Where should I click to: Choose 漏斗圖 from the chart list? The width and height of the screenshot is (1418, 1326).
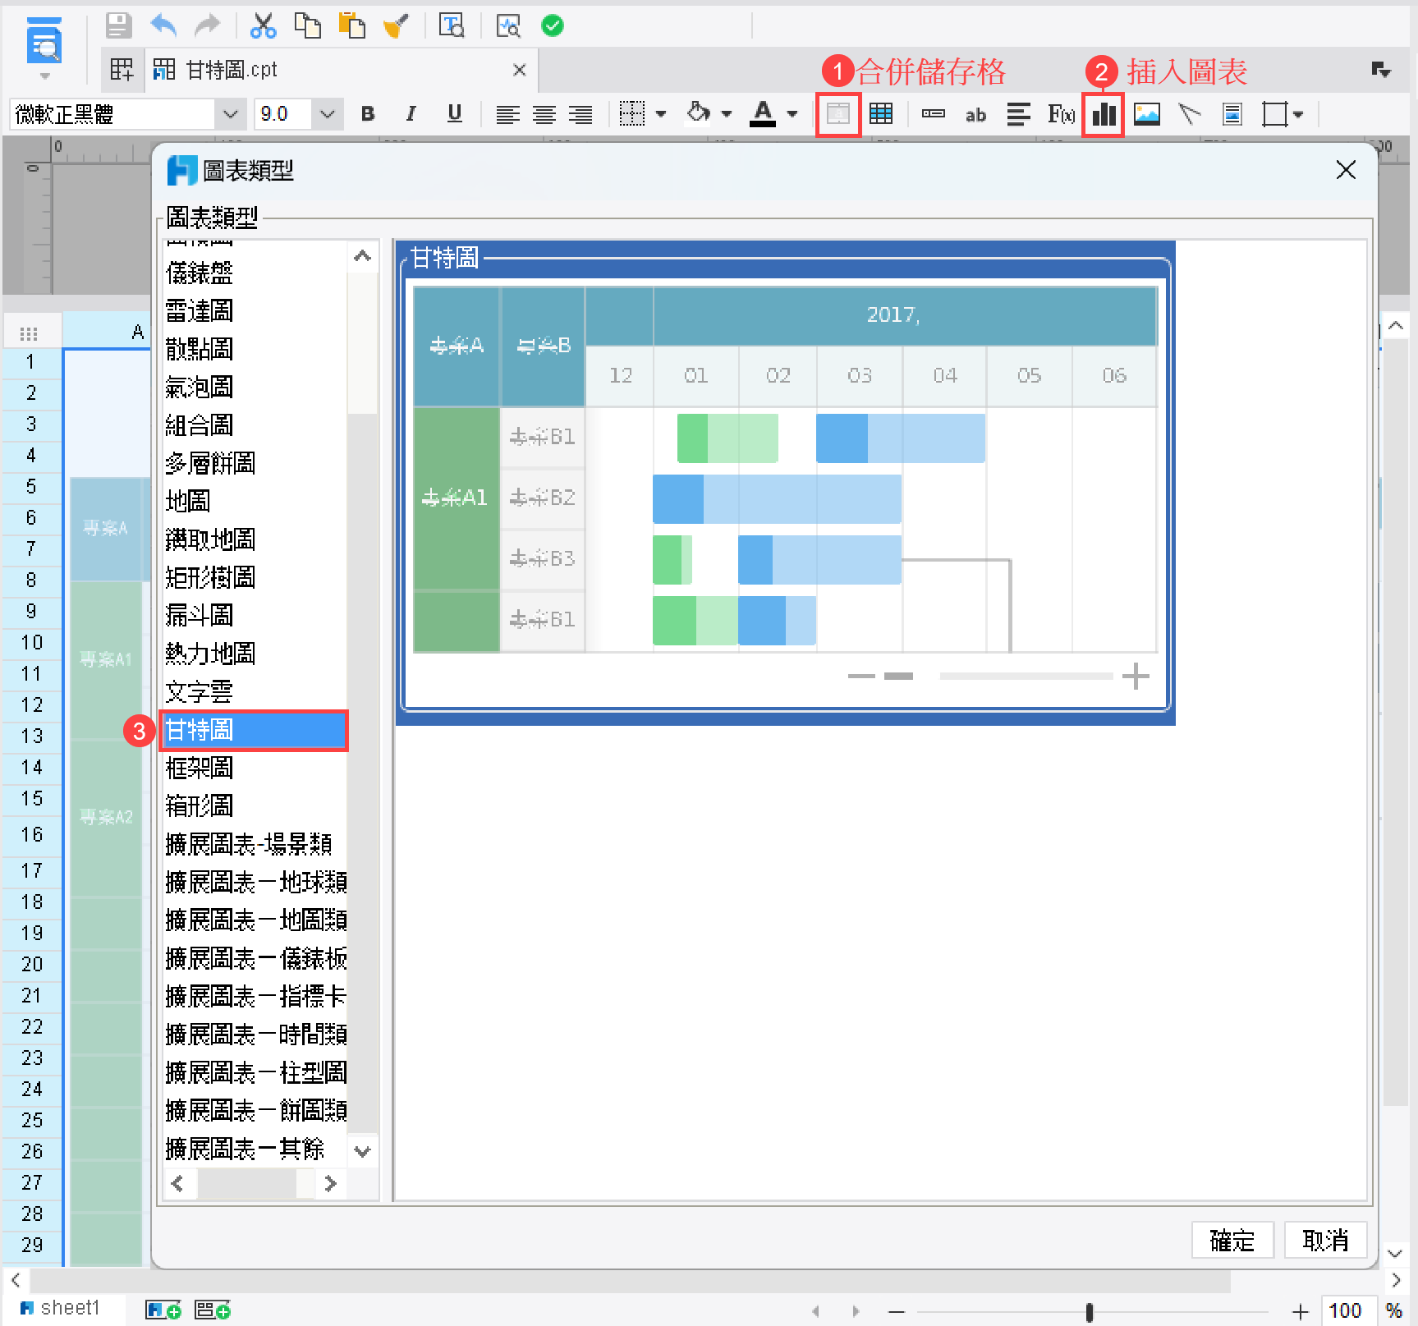[200, 616]
